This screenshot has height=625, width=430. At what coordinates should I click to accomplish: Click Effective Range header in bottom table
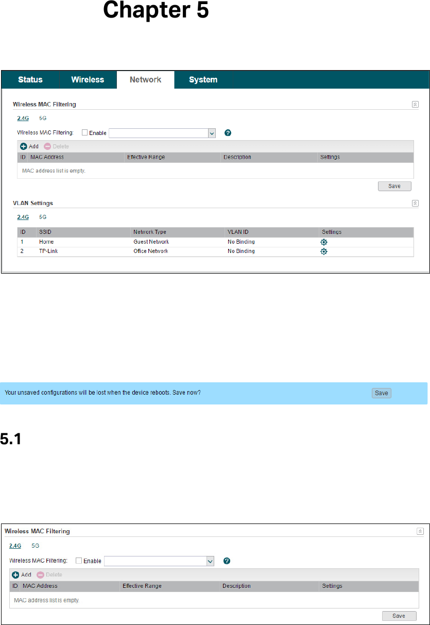click(x=142, y=586)
